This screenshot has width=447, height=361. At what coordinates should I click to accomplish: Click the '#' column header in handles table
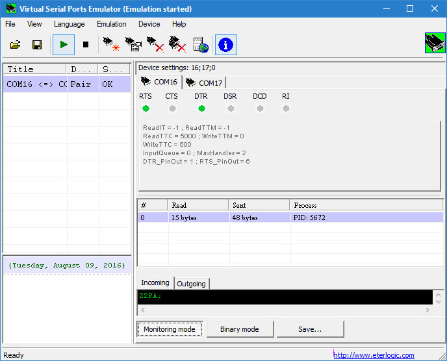153,205
